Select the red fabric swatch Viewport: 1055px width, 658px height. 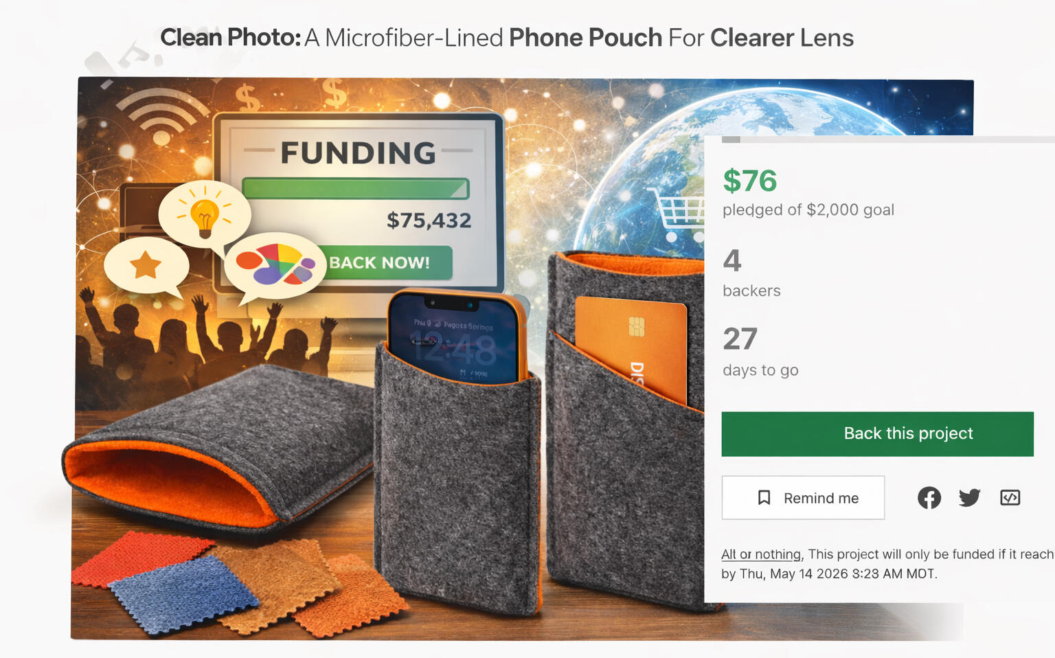pos(141,558)
